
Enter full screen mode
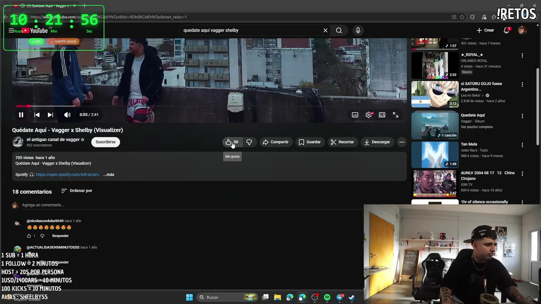click(396, 115)
